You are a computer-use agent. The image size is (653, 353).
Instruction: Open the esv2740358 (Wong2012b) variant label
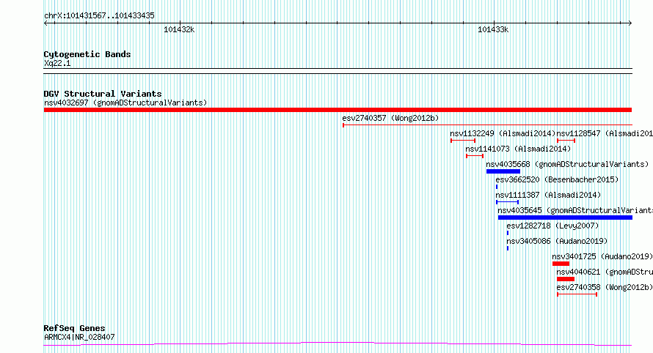click(605, 287)
